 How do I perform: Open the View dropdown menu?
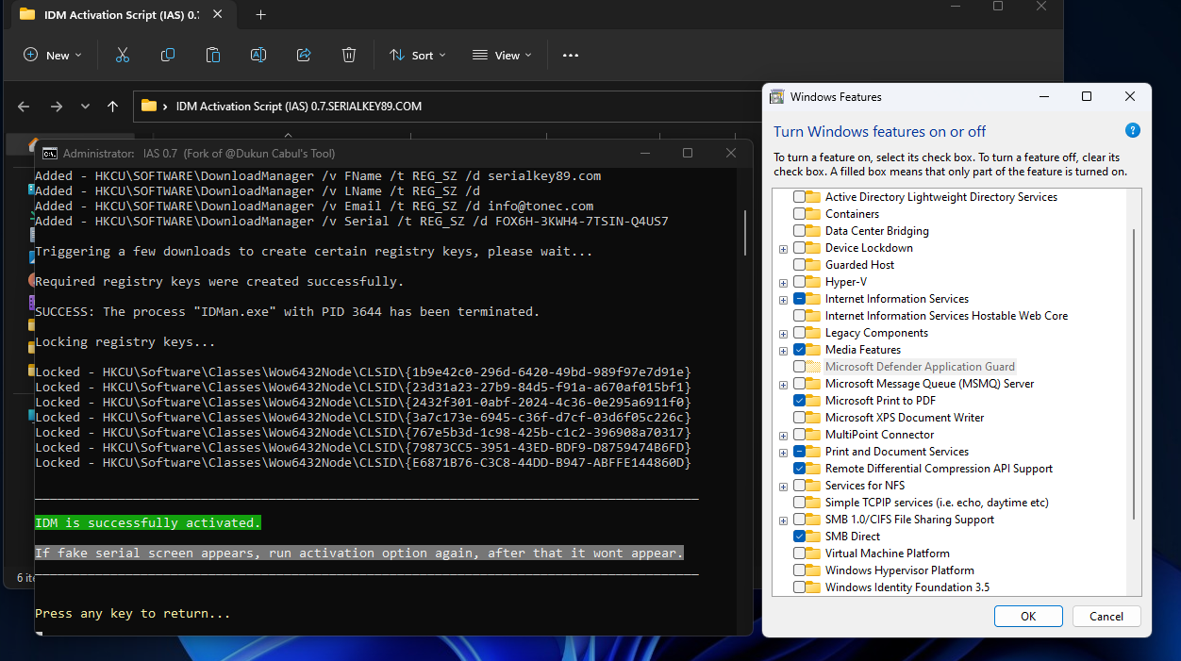(502, 55)
